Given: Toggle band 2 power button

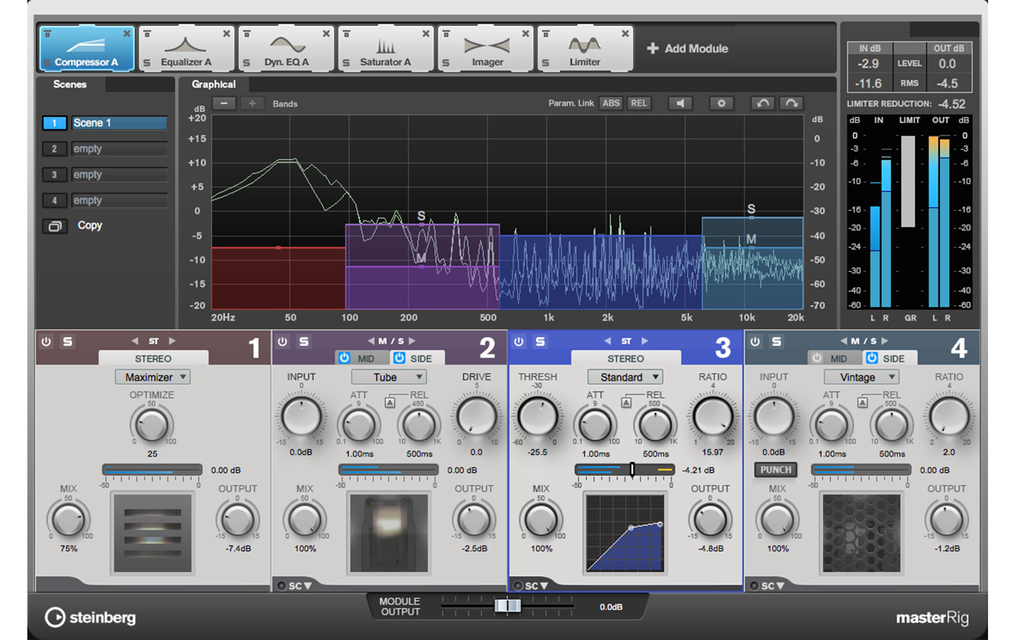Looking at the screenshot, I should point(283,342).
